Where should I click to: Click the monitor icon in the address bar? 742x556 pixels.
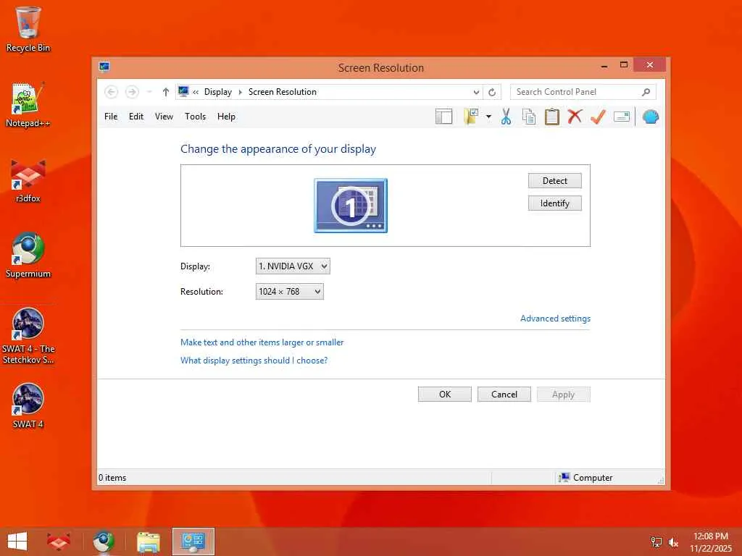pos(183,91)
